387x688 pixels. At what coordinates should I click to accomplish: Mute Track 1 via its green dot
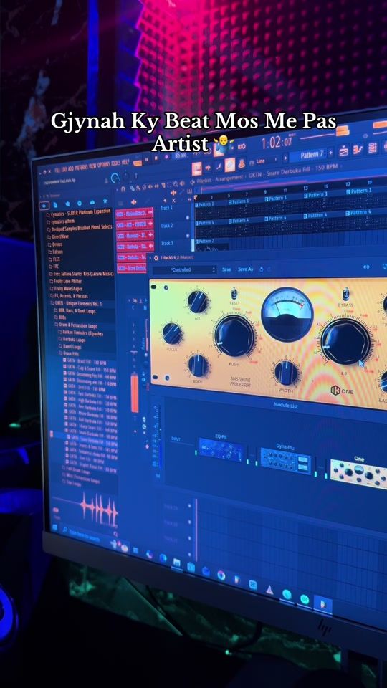188,217
